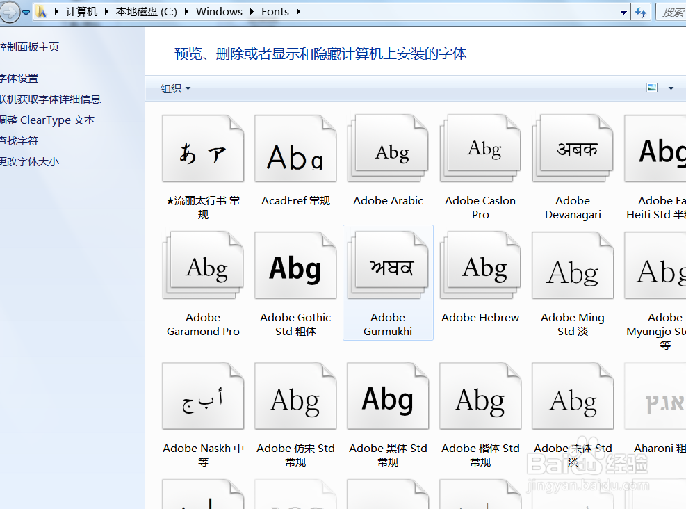Select the Adobe Fan Heiti Std font icon
Viewport: 686px width, 509px height.
(655, 149)
